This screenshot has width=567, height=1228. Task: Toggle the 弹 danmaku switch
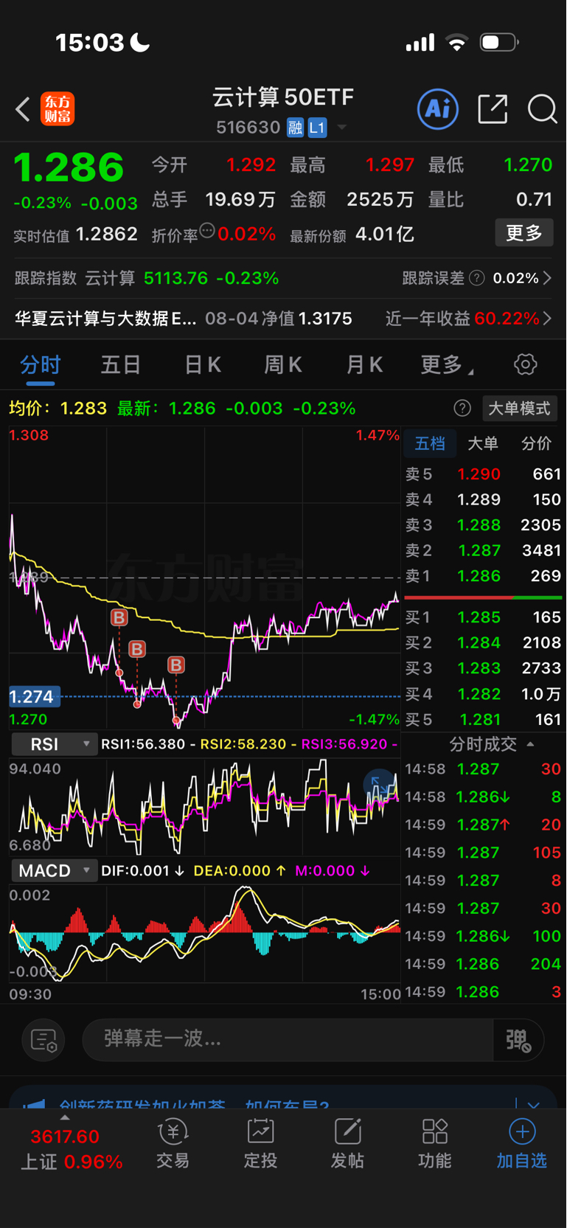coord(518,1040)
